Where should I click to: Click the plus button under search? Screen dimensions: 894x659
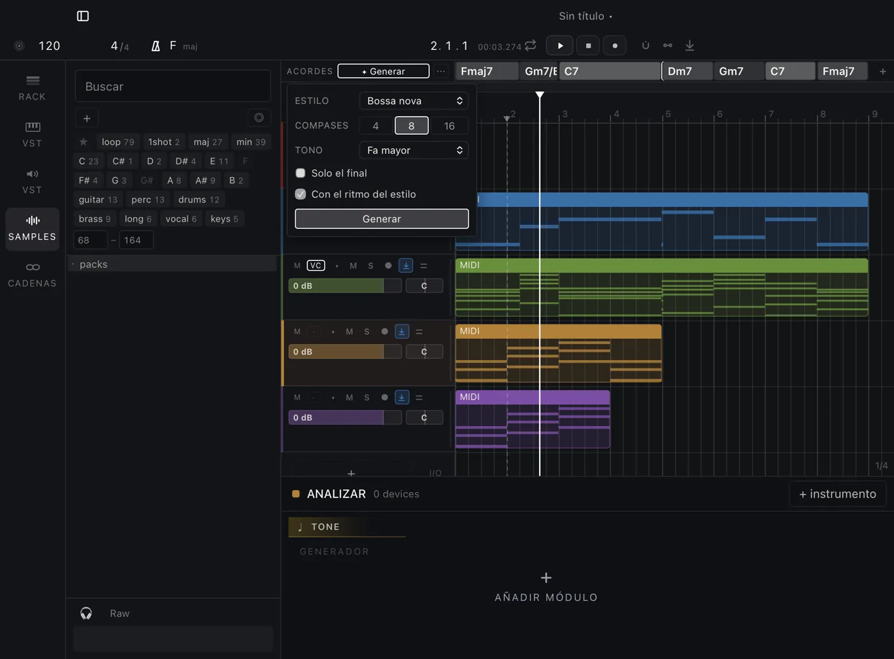[x=87, y=118]
